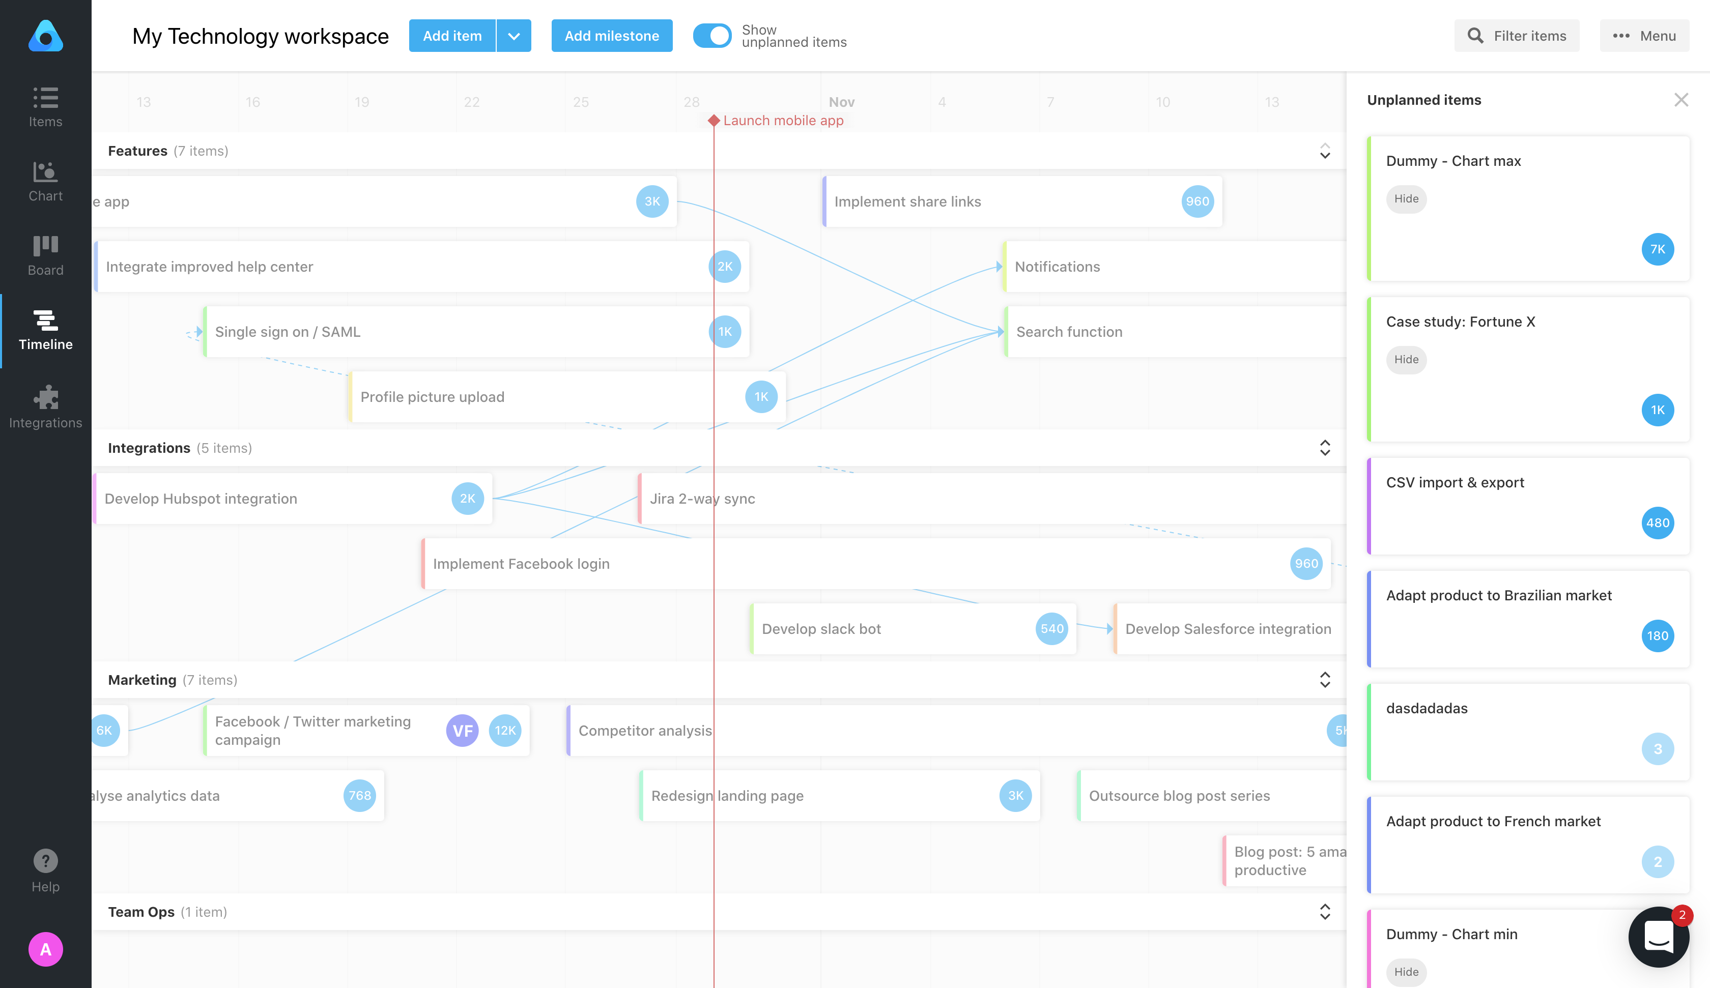Open the Add item dropdown arrow
The height and width of the screenshot is (988, 1710).
[514, 35]
